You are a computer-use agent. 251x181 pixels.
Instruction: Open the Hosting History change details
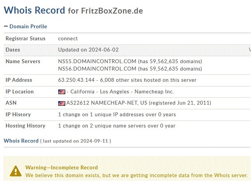(117, 126)
